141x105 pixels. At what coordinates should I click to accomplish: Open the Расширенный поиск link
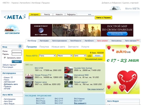(x=94, y=59)
